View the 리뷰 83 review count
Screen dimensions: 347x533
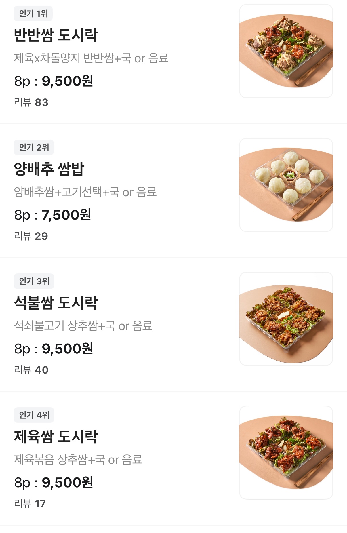click(31, 102)
